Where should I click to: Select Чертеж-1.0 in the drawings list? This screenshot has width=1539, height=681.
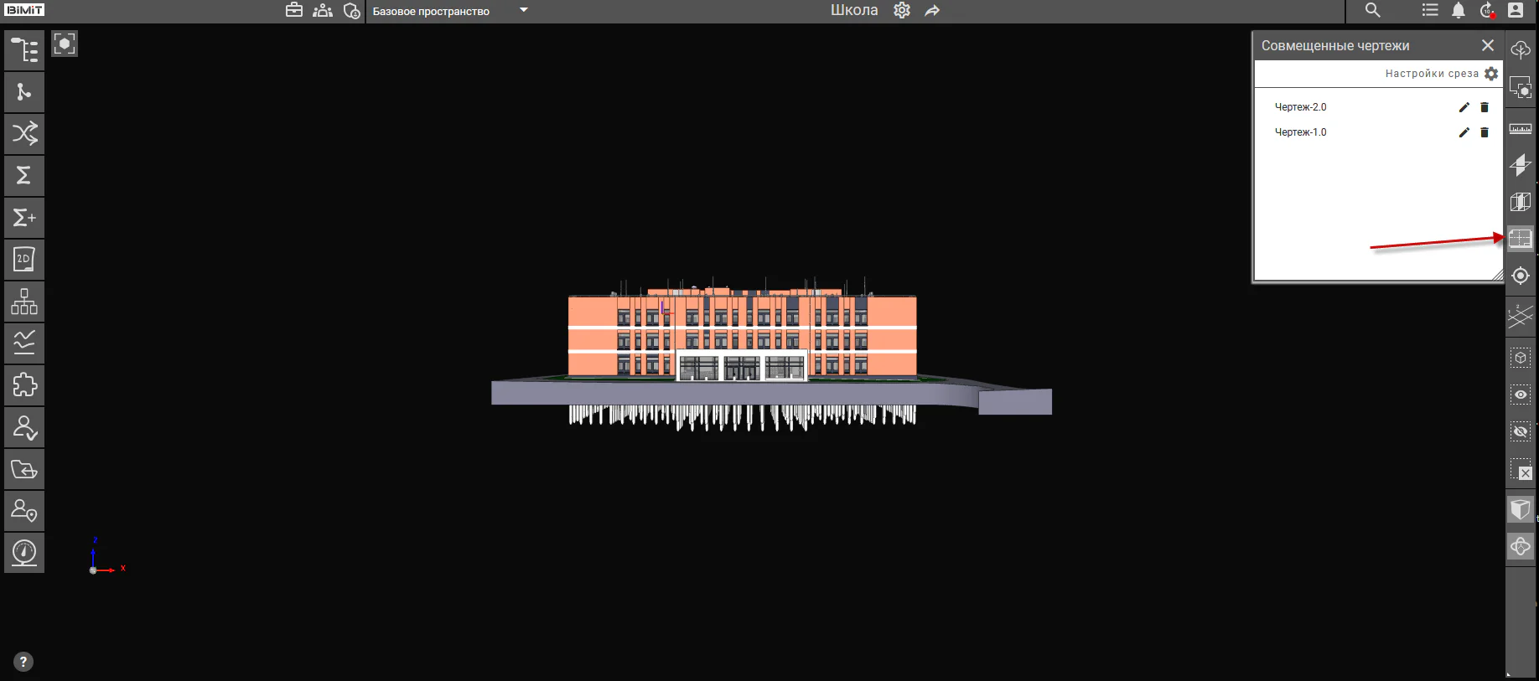1300,132
